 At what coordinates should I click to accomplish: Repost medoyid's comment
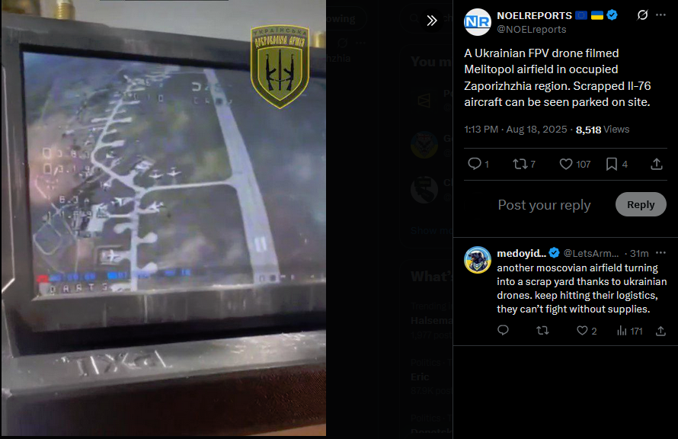point(542,331)
